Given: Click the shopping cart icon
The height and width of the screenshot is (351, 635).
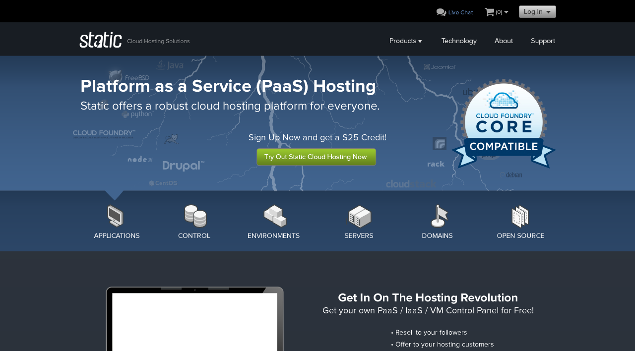Looking at the screenshot, I should click(489, 12).
